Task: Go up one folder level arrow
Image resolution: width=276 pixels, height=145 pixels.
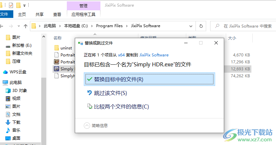Action: [x=26, y=26]
